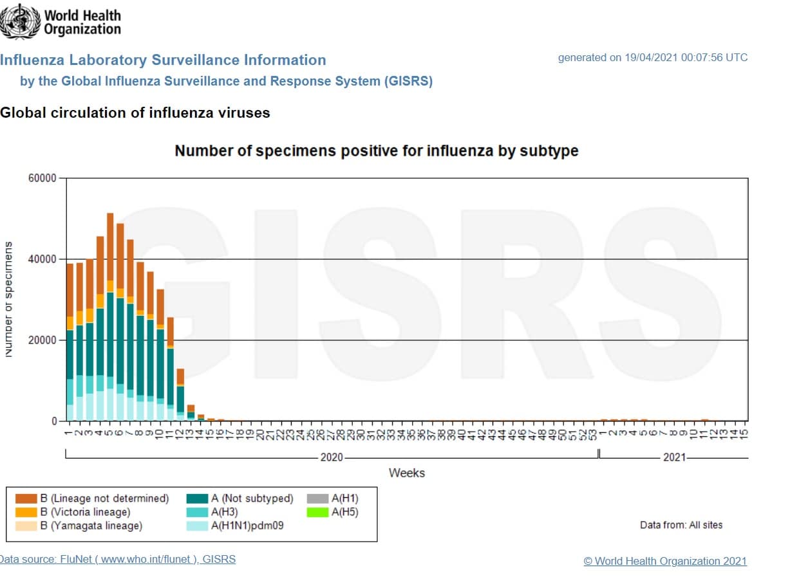
Task: Click the World Health Organization 2021 copyright link
Action: 665,561
